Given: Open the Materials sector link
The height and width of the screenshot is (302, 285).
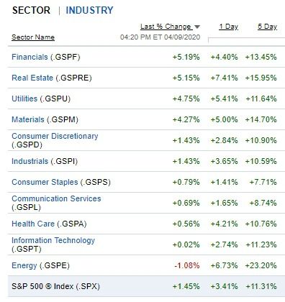Looking at the screenshot, I should (28, 119).
